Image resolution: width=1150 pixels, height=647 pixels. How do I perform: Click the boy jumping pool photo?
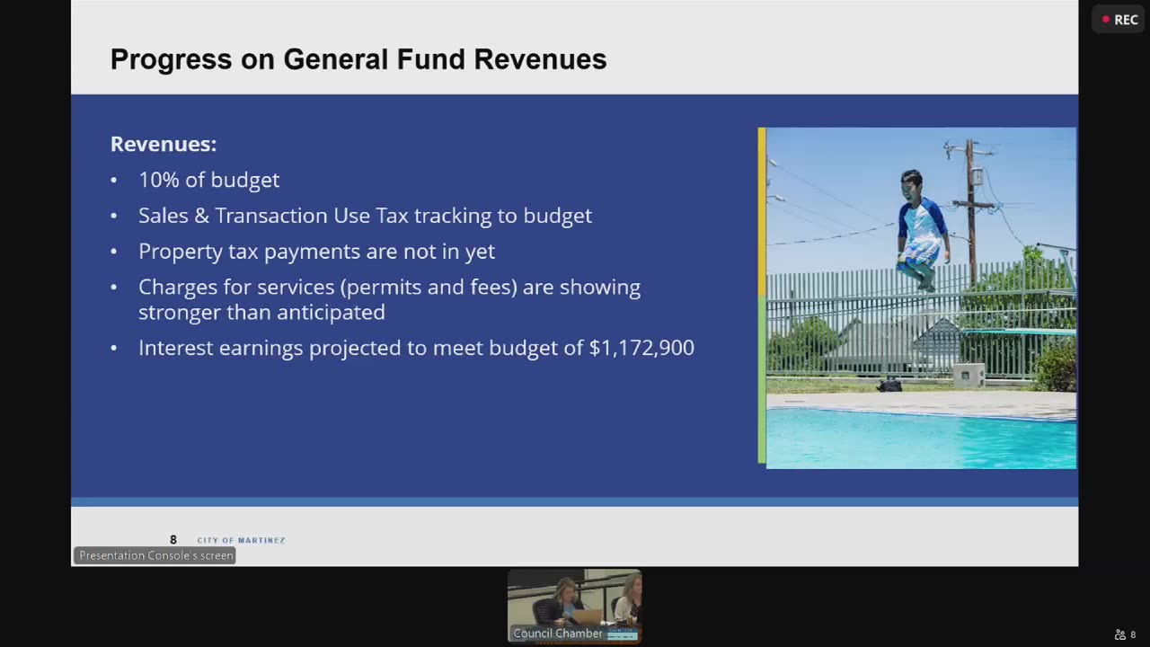921,297
